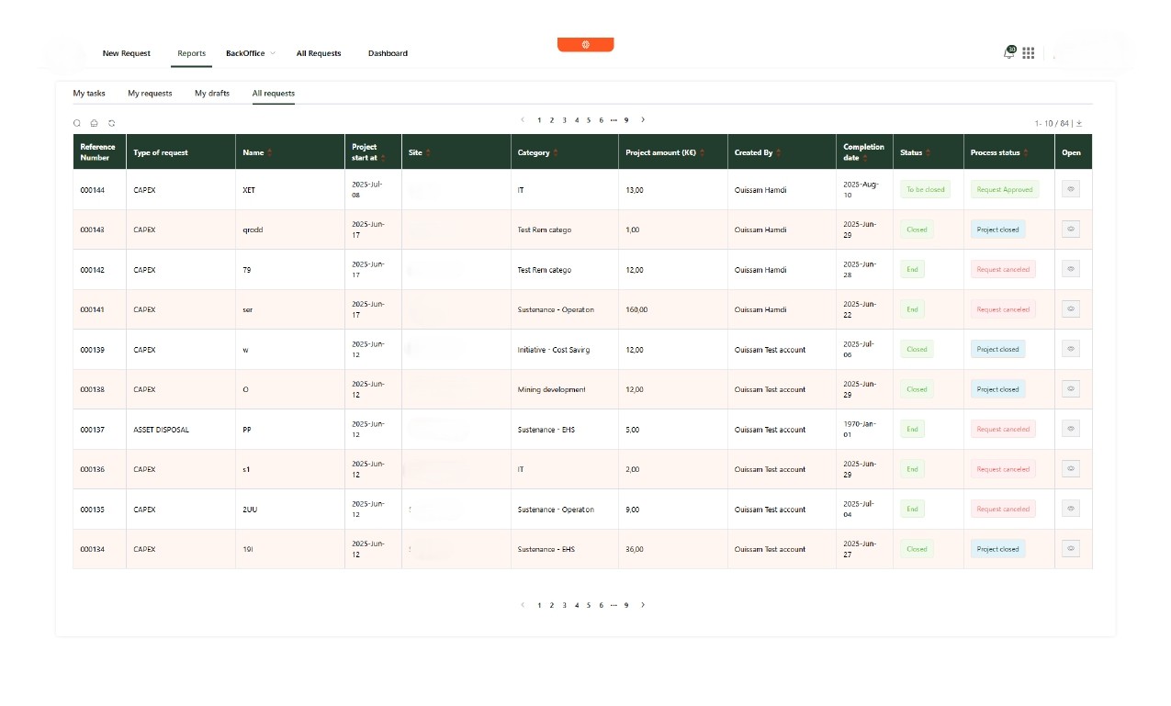Export table data via the download icon

[x=1078, y=122]
